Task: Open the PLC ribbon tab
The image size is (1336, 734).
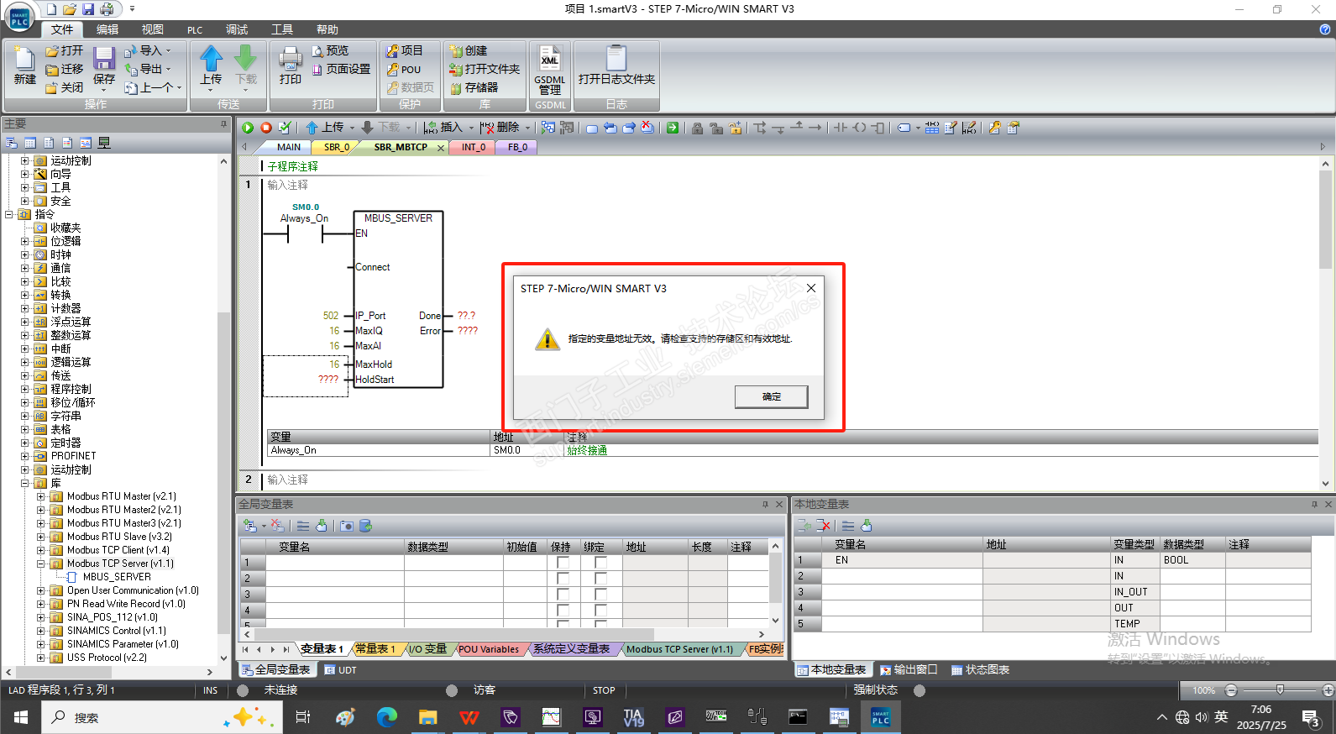Action: pyautogui.click(x=195, y=29)
